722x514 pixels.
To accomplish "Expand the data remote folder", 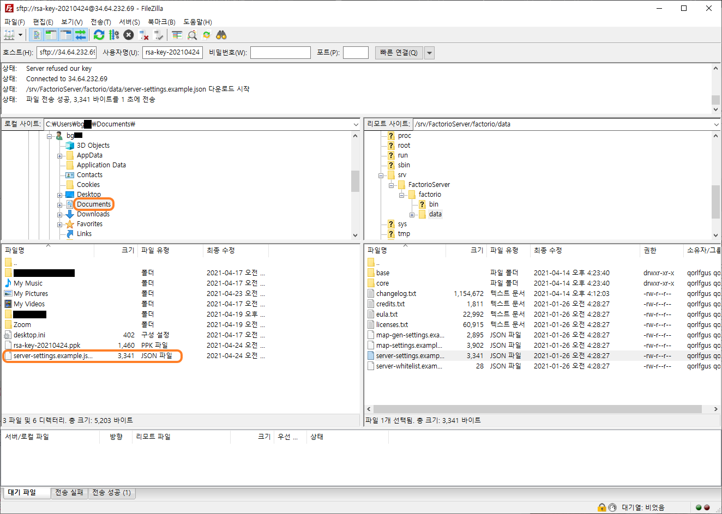I will click(x=412, y=215).
